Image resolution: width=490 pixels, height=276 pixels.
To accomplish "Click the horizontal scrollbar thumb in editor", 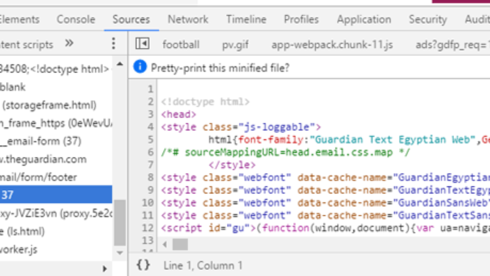I will [180, 245].
